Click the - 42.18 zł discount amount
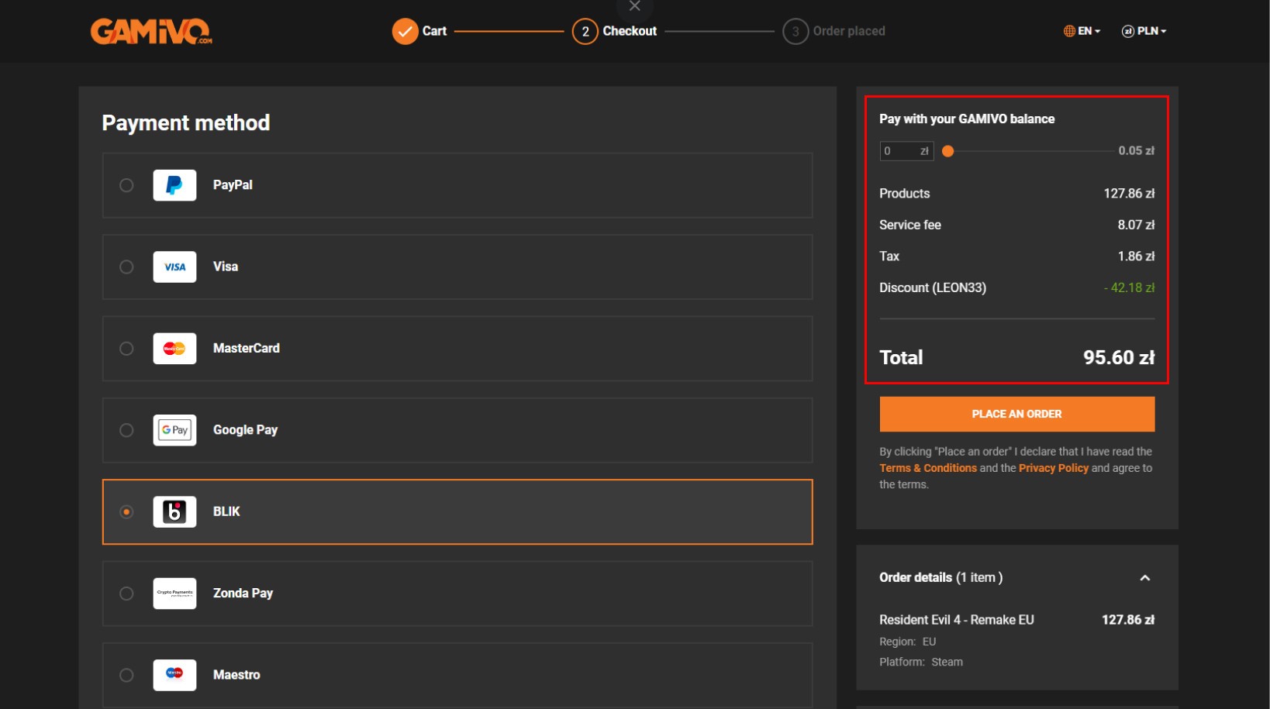 pos(1129,287)
